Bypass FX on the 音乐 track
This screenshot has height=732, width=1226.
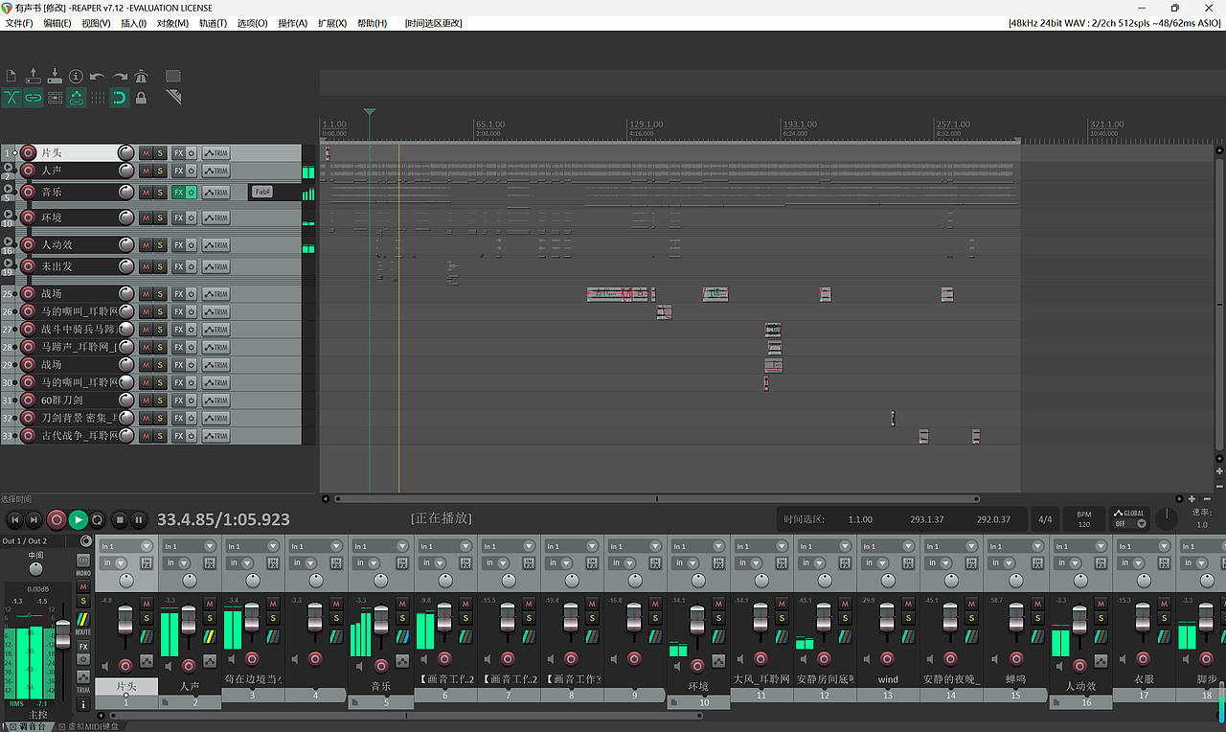point(191,193)
